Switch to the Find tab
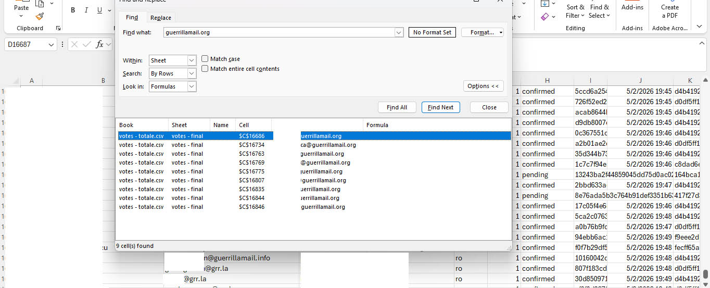The height and width of the screenshot is (288, 710). tap(132, 17)
